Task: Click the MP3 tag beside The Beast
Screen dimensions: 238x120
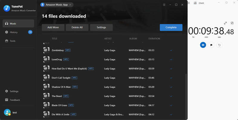Action: point(66,96)
